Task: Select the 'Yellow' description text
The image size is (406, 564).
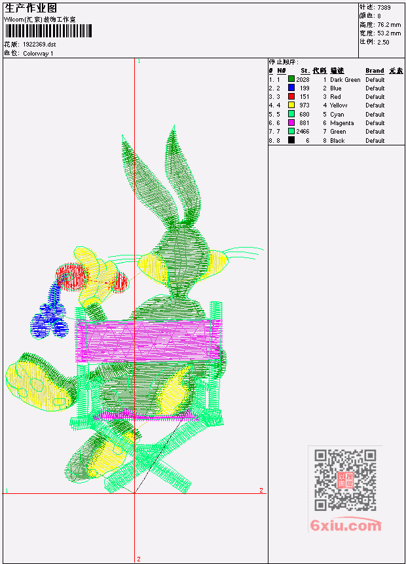Action: click(x=339, y=105)
